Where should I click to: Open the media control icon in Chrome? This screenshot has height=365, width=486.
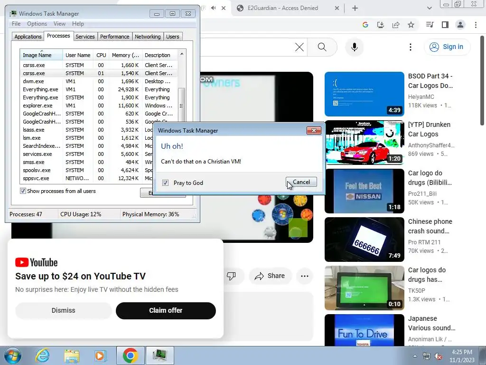point(430,25)
